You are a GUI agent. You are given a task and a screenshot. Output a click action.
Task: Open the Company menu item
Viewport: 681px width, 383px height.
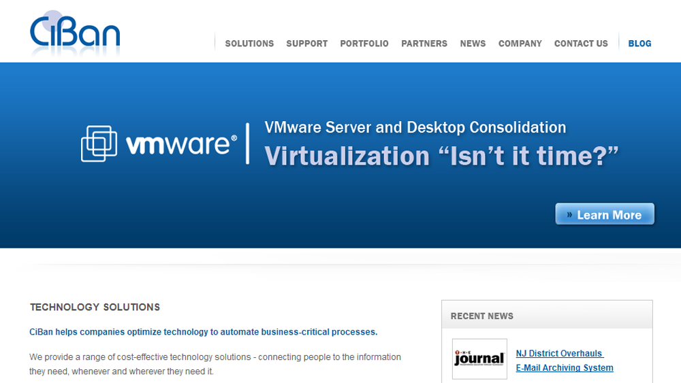point(520,44)
